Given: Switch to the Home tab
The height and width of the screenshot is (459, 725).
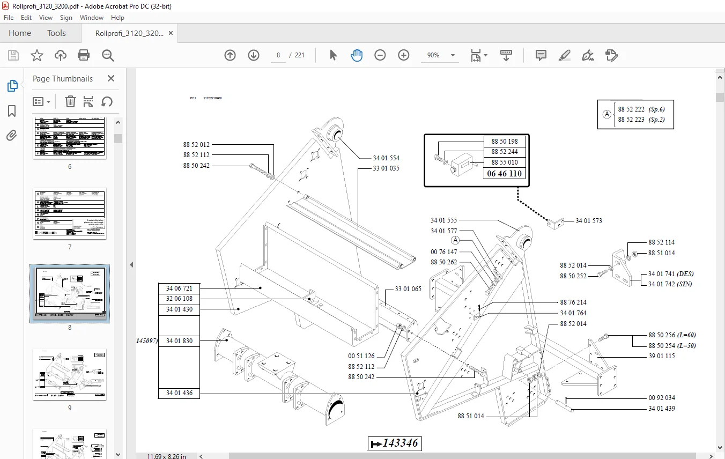Looking at the screenshot, I should 20,33.
